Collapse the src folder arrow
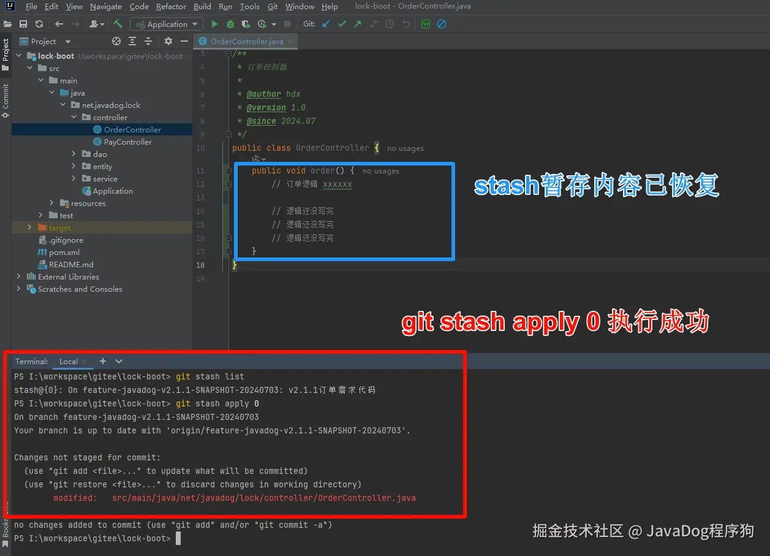The height and width of the screenshot is (556, 770). coord(29,68)
